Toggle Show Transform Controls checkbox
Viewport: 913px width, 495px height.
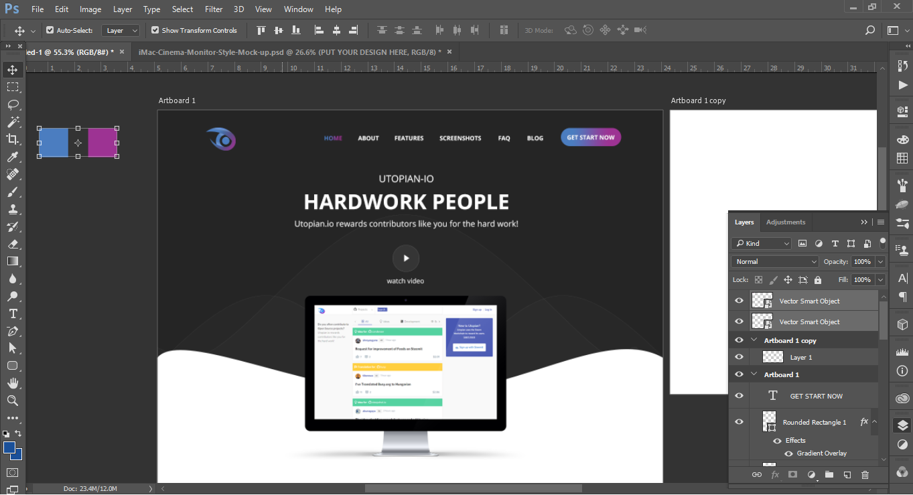(155, 30)
